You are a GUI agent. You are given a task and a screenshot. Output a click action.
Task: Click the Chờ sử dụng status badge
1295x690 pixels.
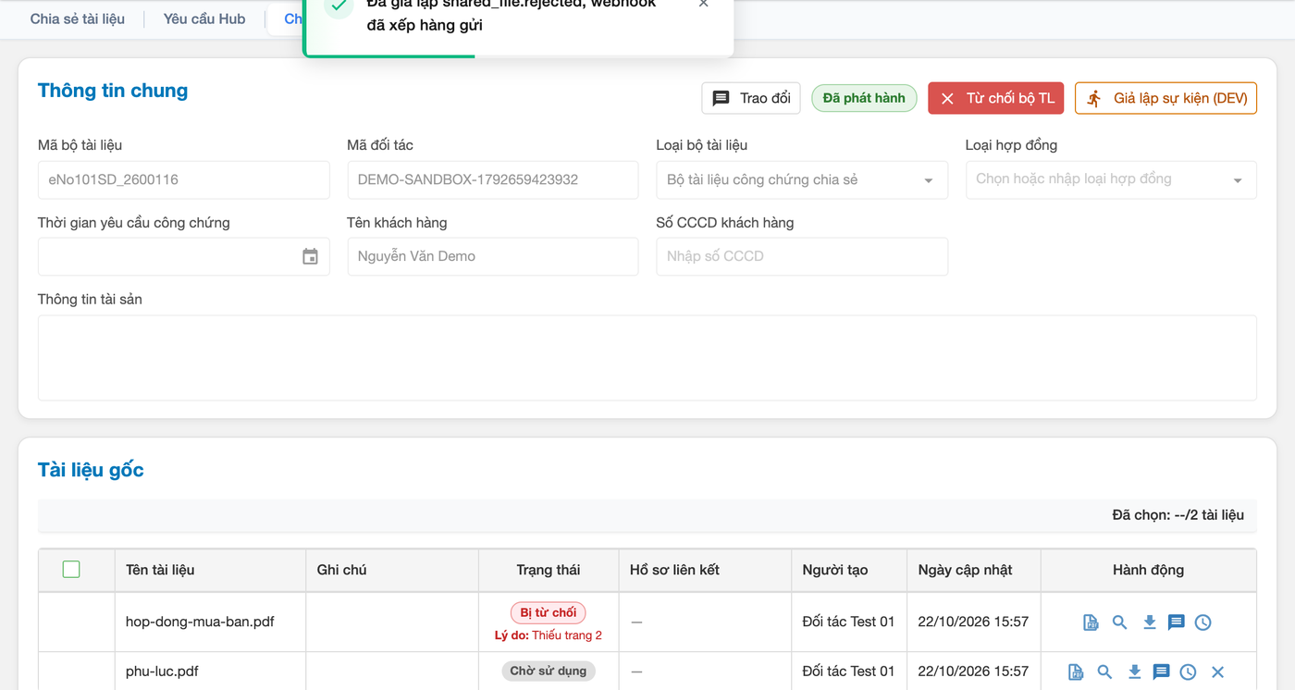(x=549, y=672)
